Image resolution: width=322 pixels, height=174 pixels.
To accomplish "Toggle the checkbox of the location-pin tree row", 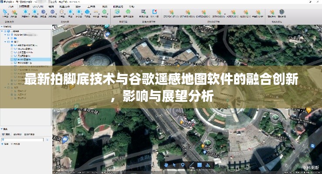I will 9,35.
